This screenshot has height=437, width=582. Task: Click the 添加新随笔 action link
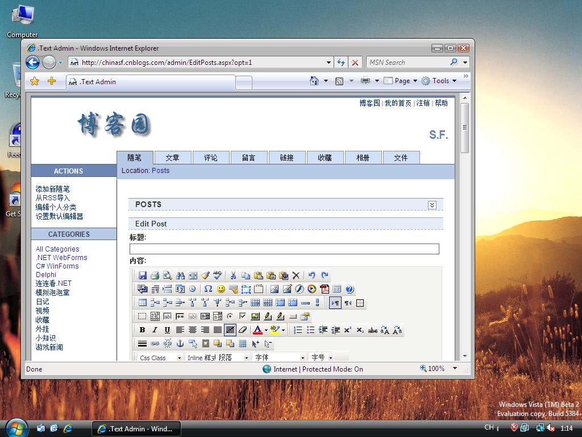[53, 189]
